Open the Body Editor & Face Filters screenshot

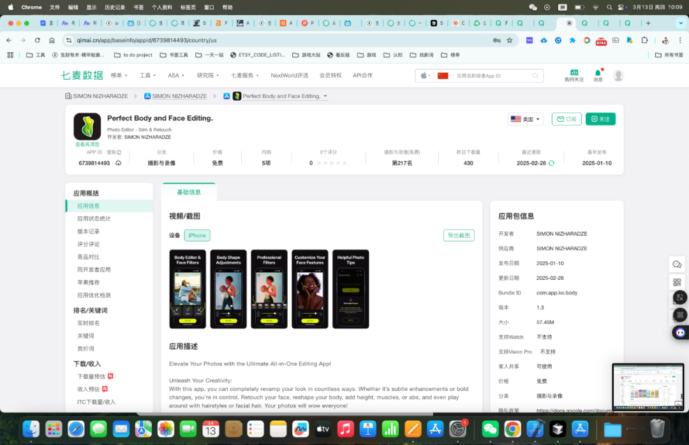(x=188, y=289)
